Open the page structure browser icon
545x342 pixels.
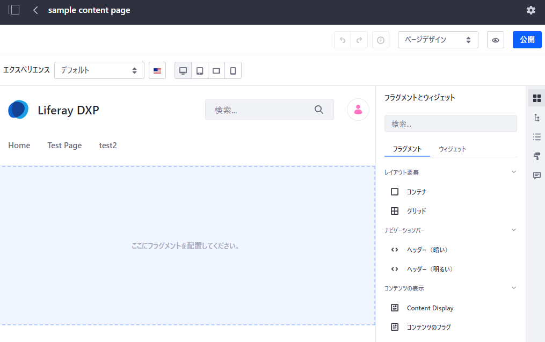pyautogui.click(x=536, y=118)
